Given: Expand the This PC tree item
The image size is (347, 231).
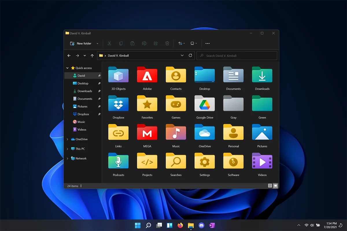Looking at the screenshot, I should [67, 149].
